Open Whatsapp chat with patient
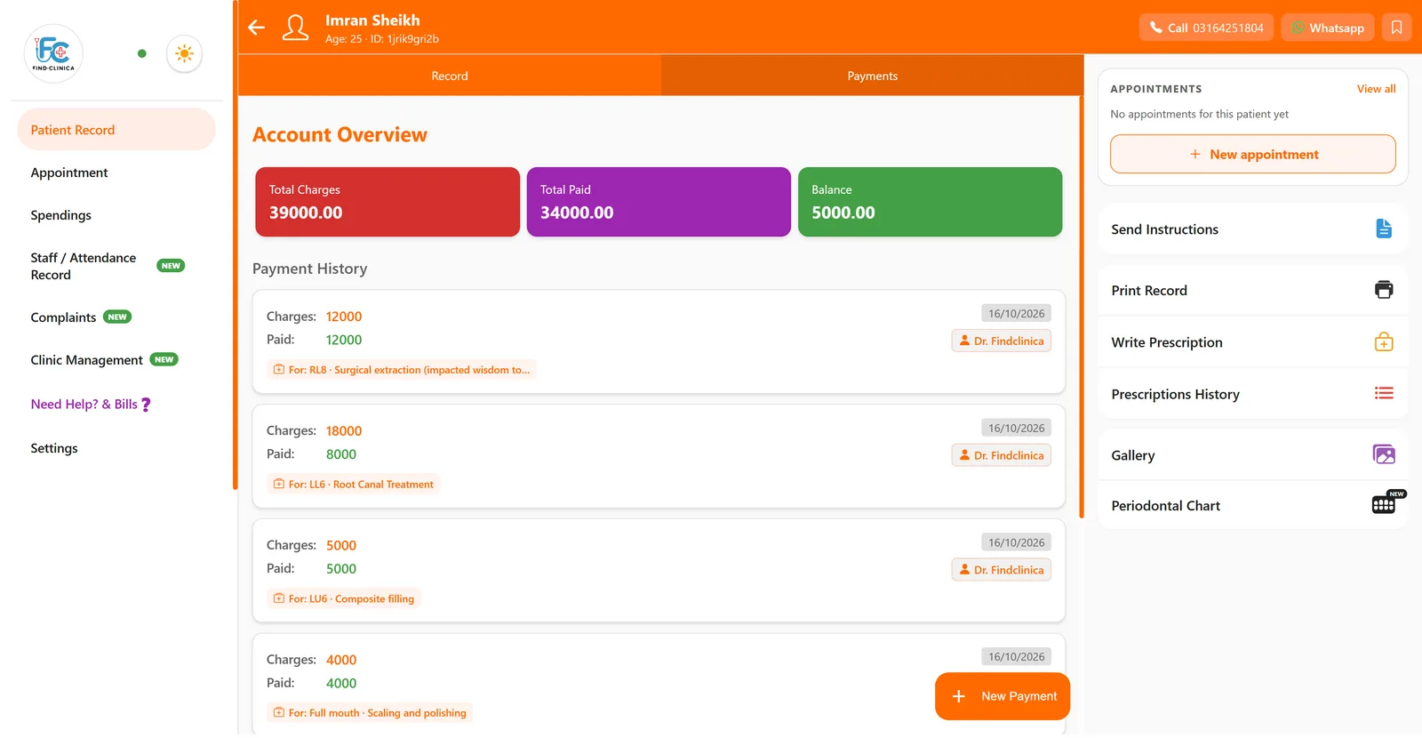The width and height of the screenshot is (1422, 738). coord(1328,28)
